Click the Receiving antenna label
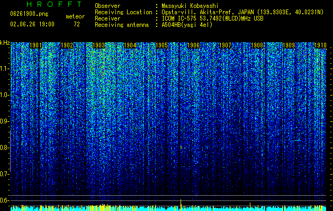The height and width of the screenshot is (211, 333). pos(122,25)
